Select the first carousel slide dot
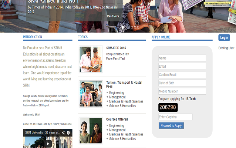The width and height of the screenshot is (236, 148). pyautogui.click(x=122, y=27)
